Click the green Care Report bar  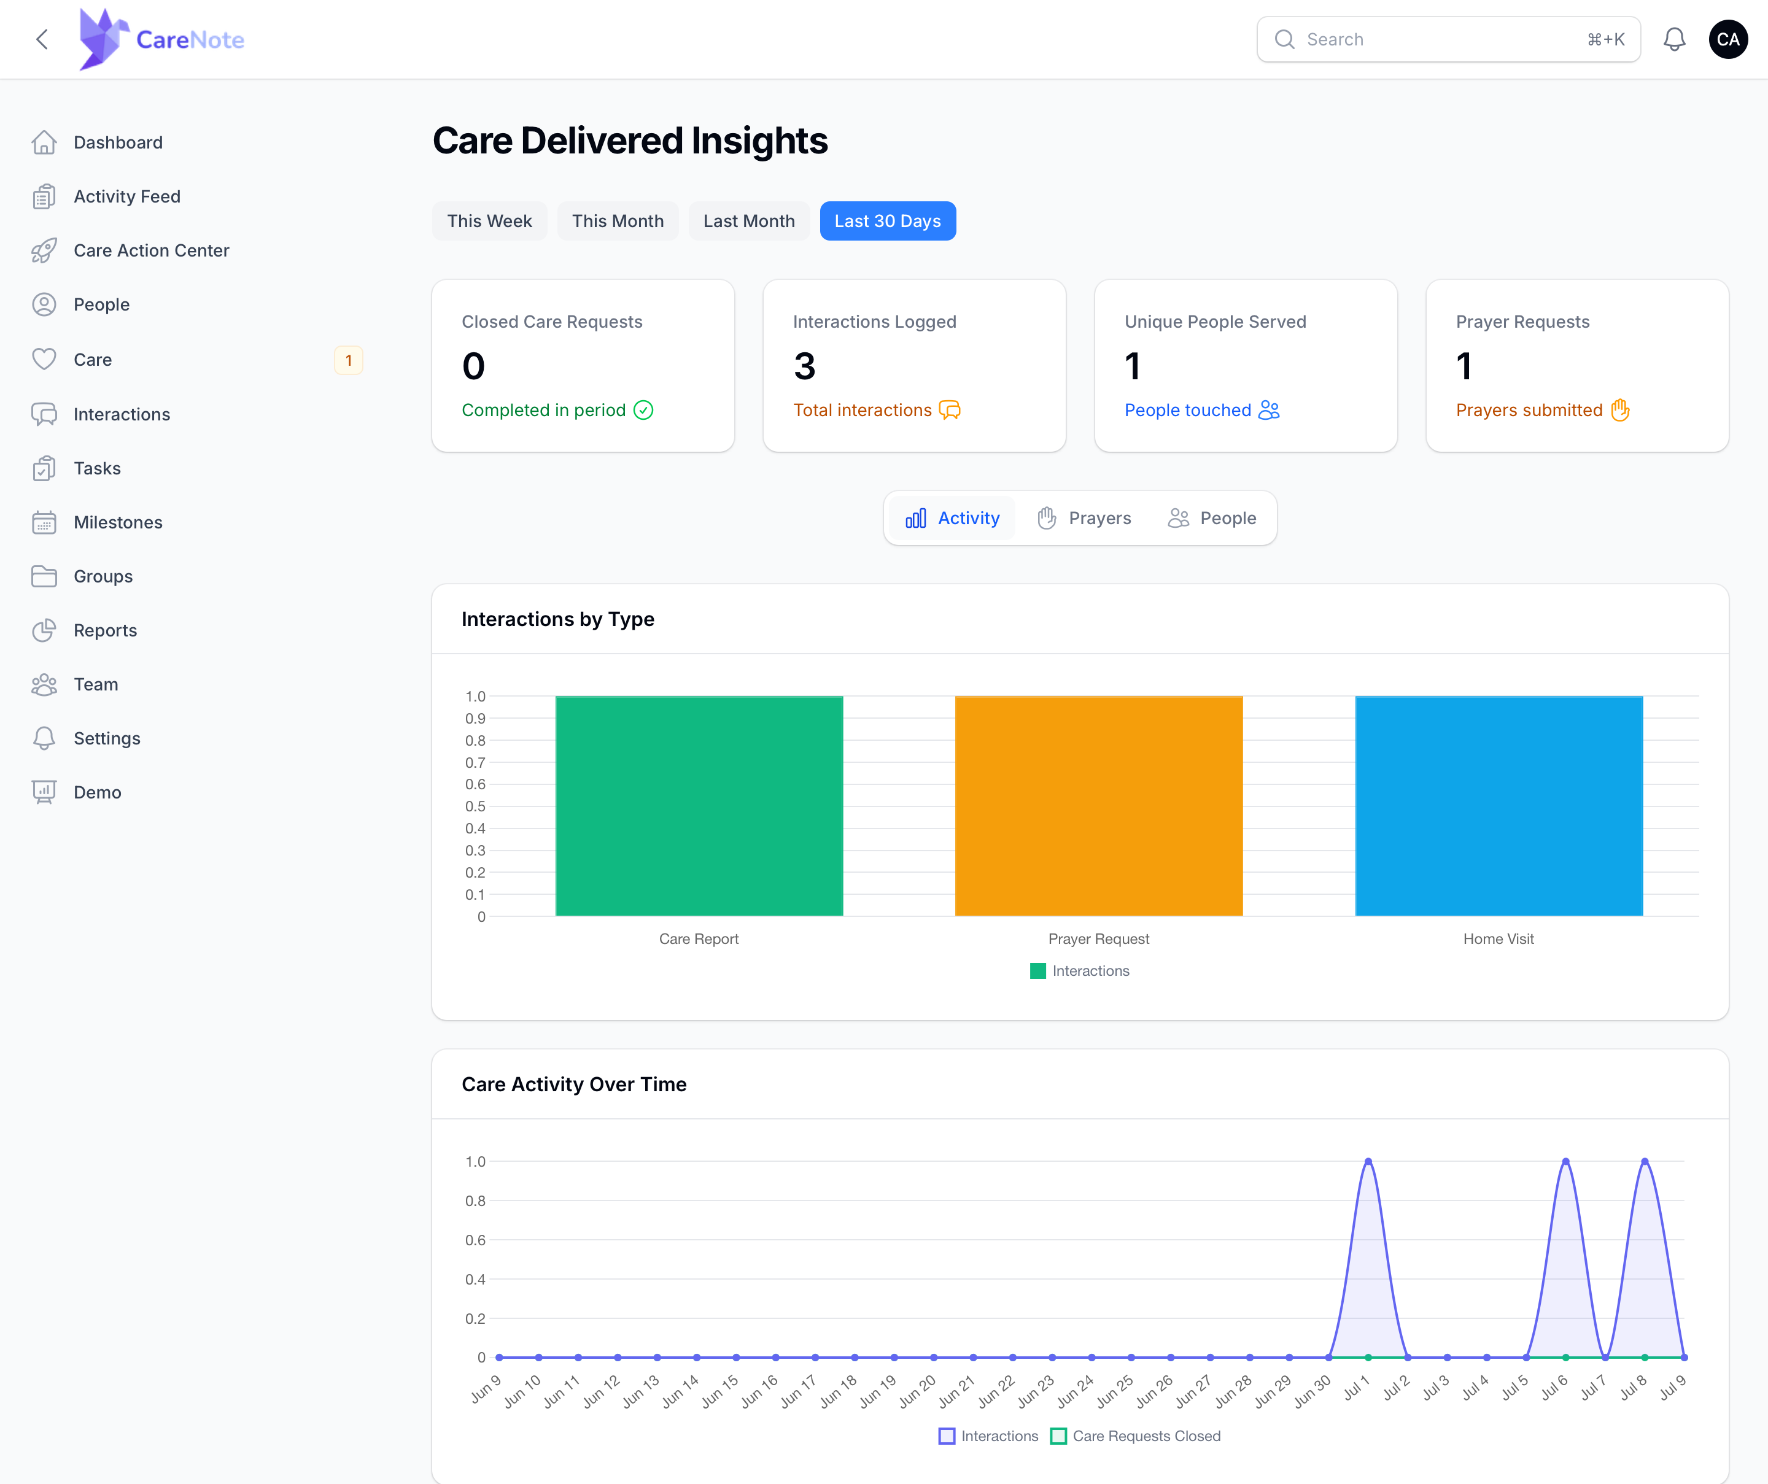(699, 806)
